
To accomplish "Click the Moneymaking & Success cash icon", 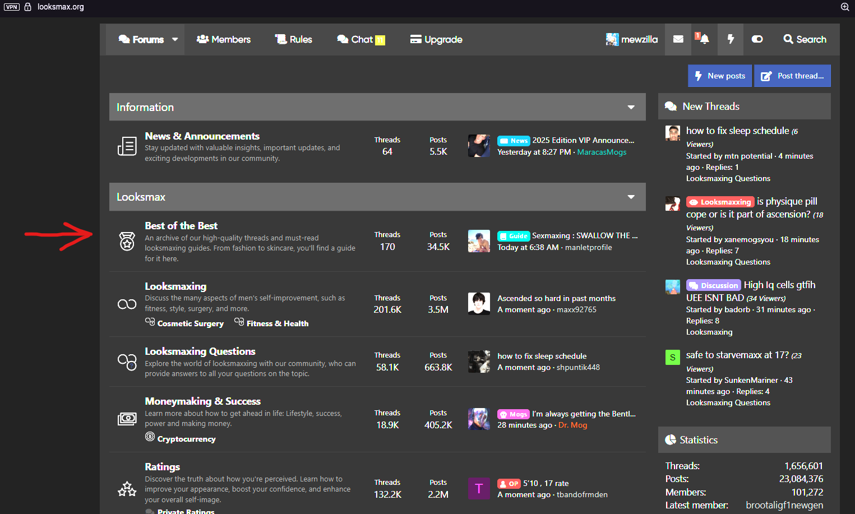I will click(x=127, y=418).
